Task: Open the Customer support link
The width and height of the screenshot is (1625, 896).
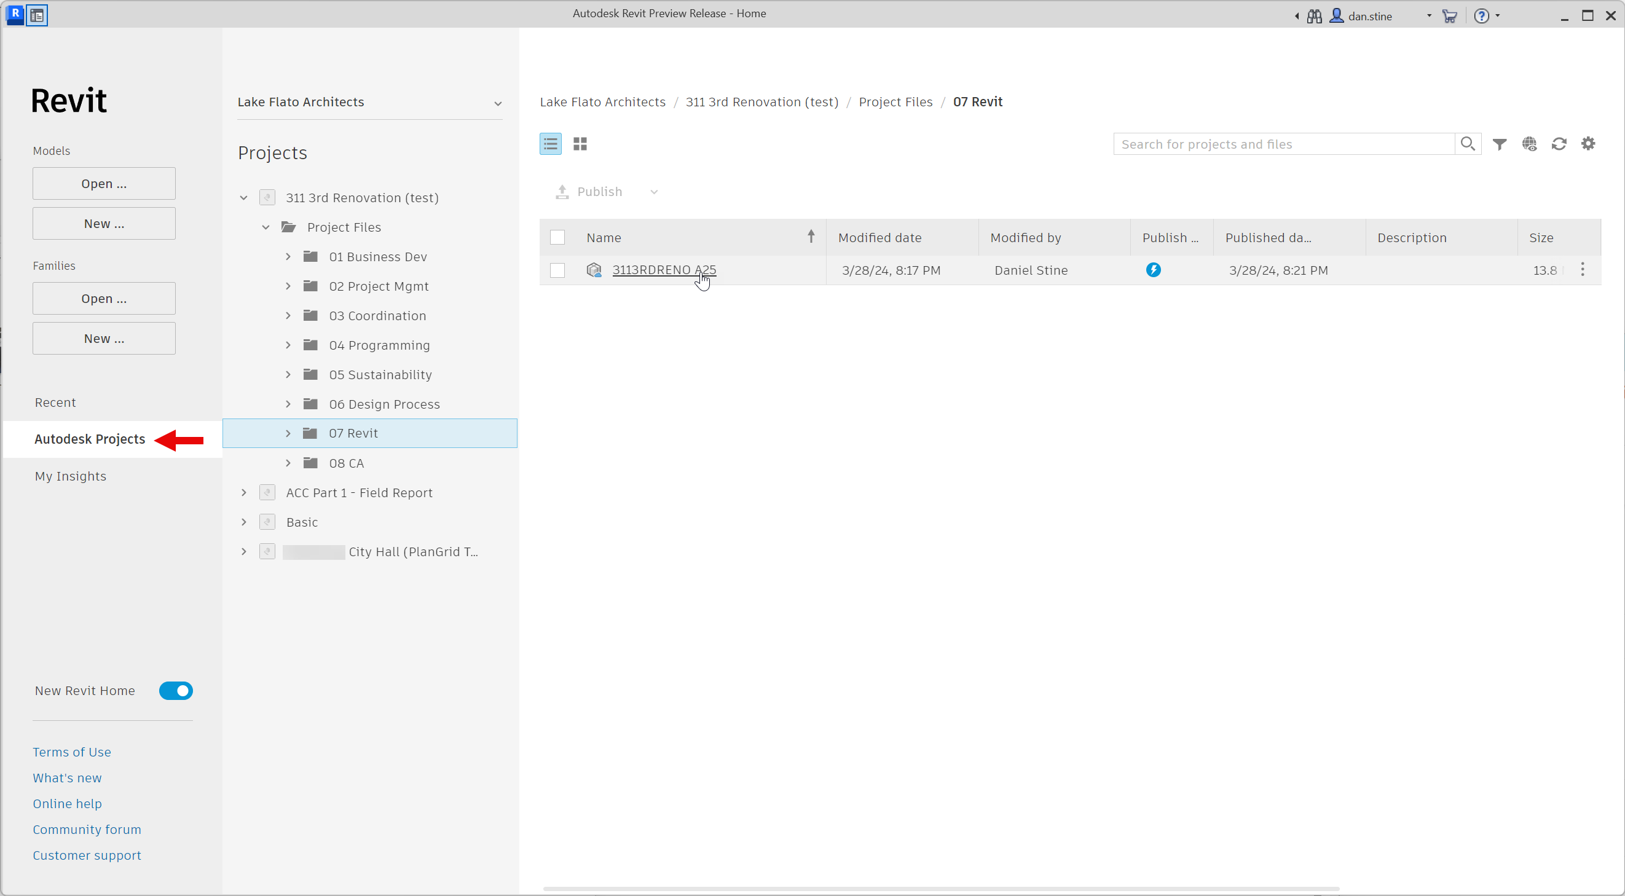Action: point(87,855)
